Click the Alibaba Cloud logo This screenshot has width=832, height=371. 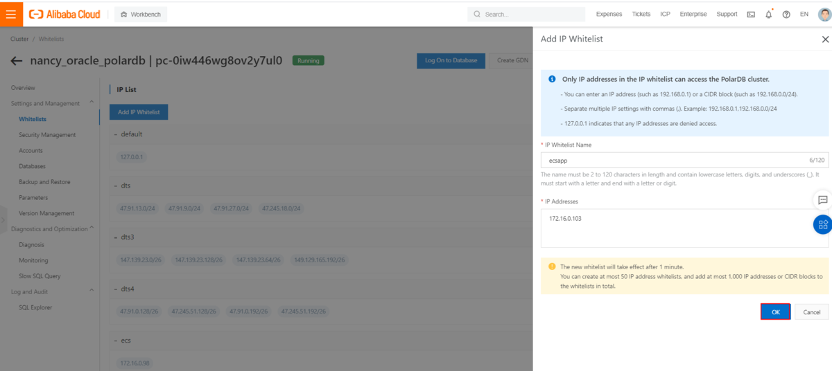point(64,14)
